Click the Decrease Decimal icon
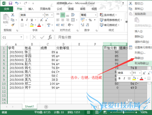The image size is (152, 115). (x=87, y=25)
